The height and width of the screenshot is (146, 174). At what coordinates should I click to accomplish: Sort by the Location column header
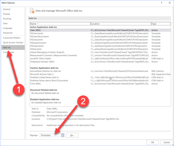pos(121,24)
